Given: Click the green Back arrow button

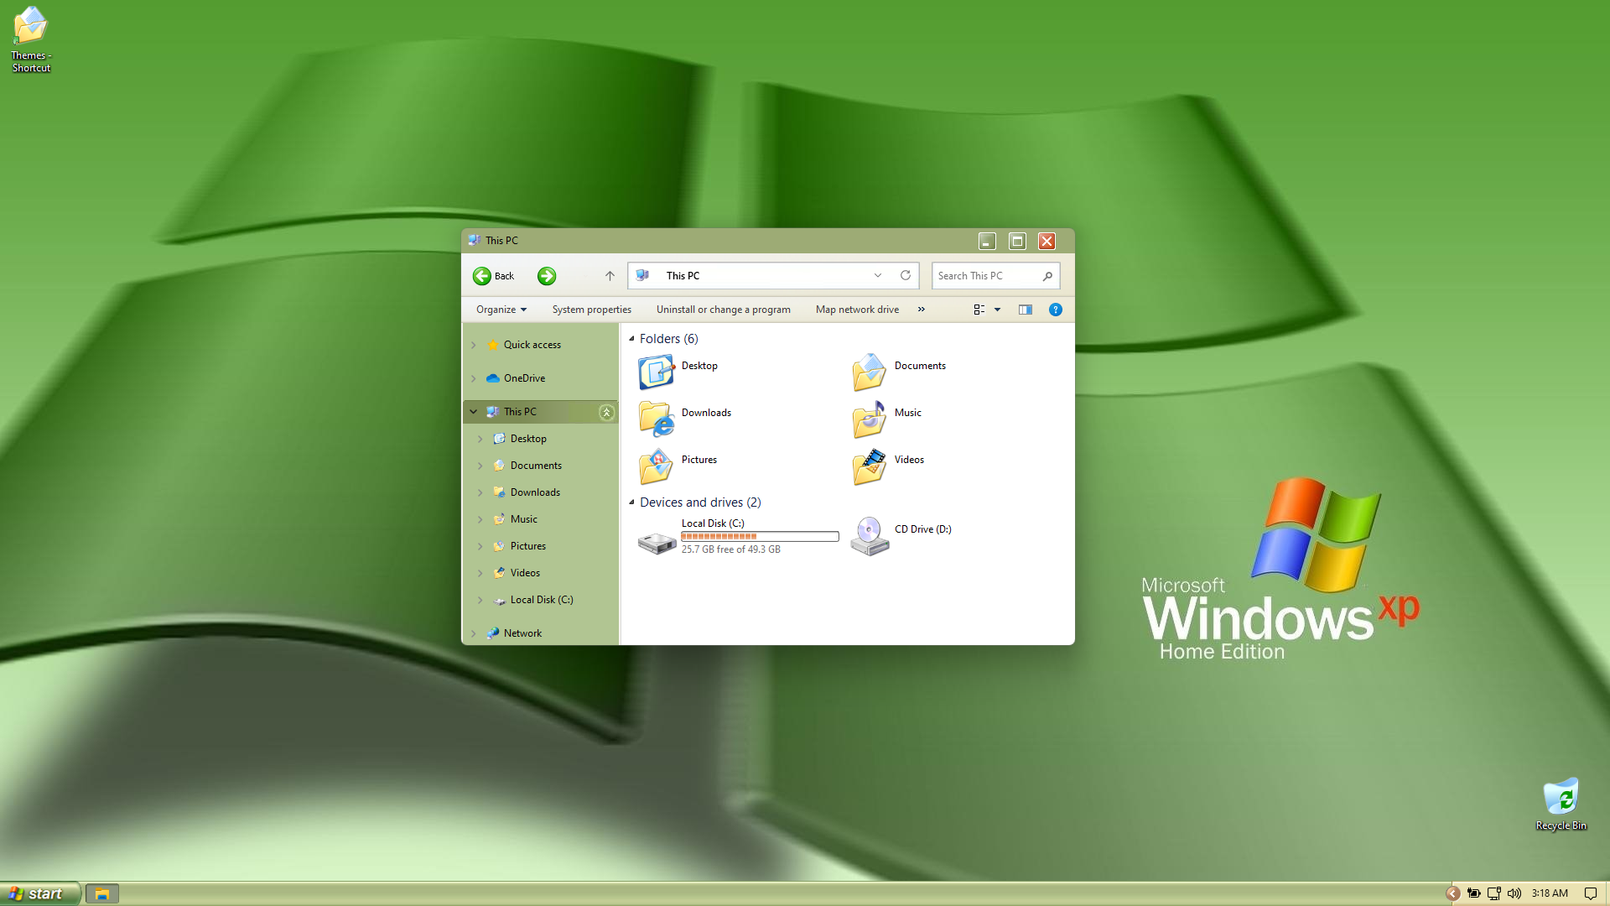Looking at the screenshot, I should coord(482,276).
